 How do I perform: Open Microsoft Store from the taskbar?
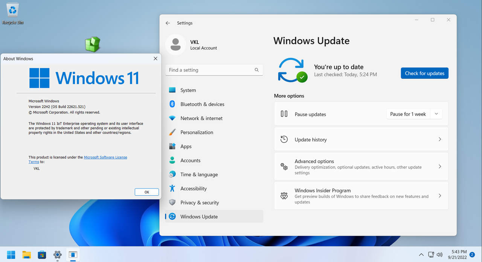42,255
